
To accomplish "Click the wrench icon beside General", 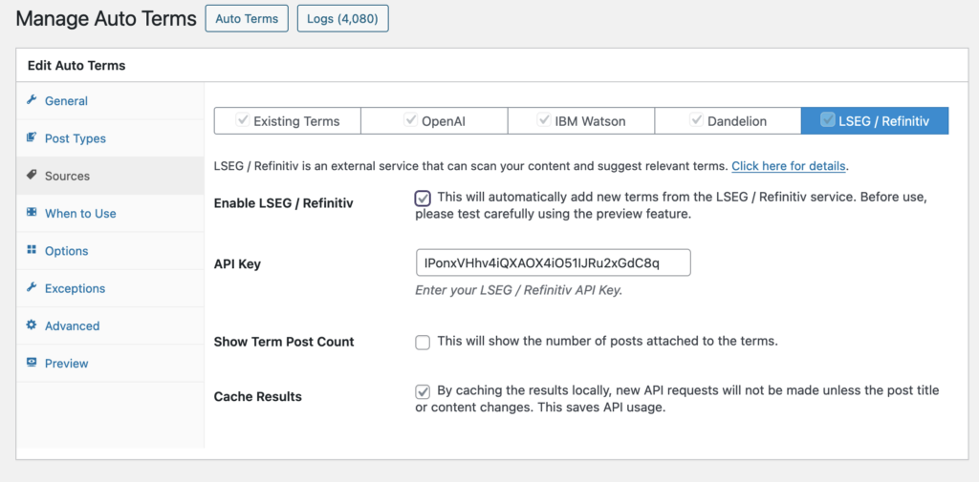I will point(32,100).
